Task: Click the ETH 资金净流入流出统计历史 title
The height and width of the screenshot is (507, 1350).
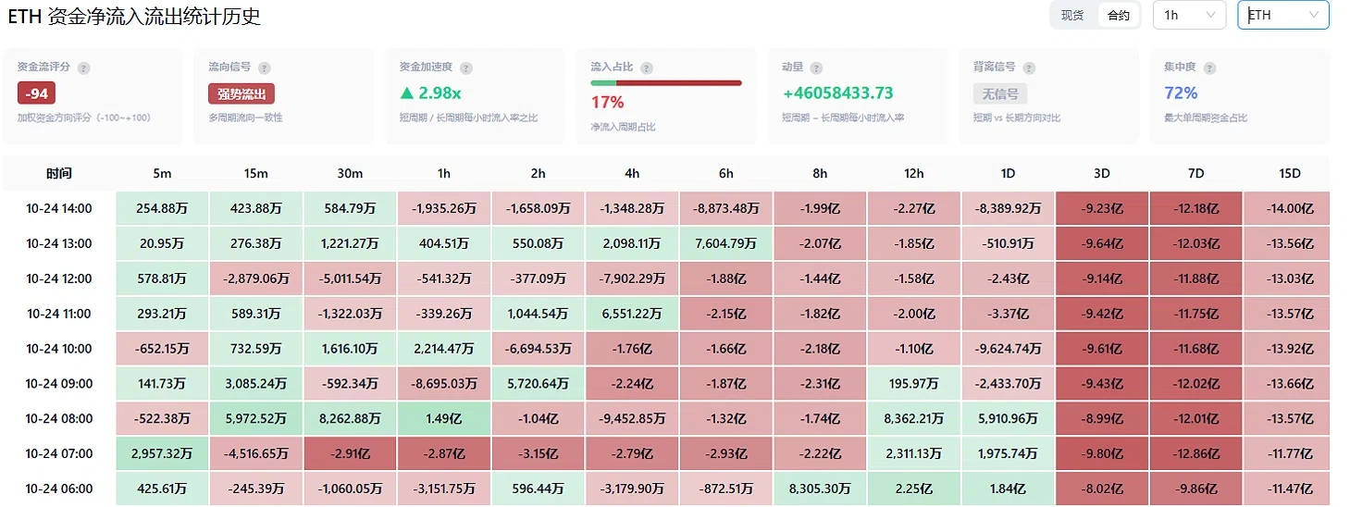Action: coord(134,16)
